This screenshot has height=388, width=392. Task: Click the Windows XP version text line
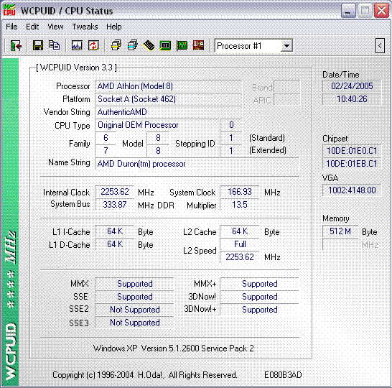click(x=173, y=348)
